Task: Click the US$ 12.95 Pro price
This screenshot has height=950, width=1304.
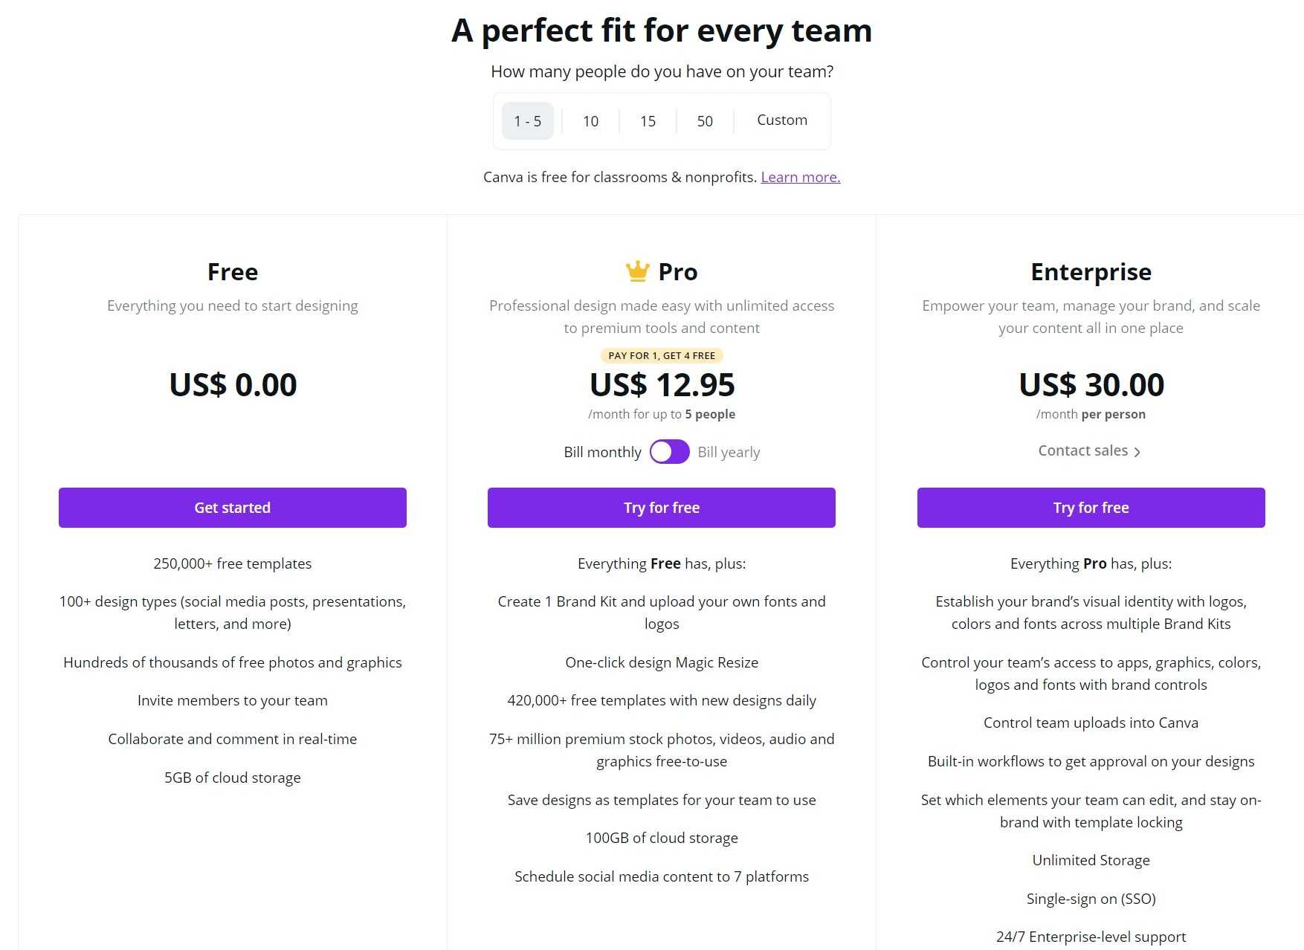Action: coord(661,385)
